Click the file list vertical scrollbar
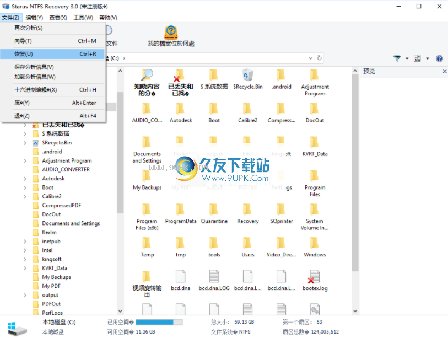The image size is (448, 338). pos(355,173)
